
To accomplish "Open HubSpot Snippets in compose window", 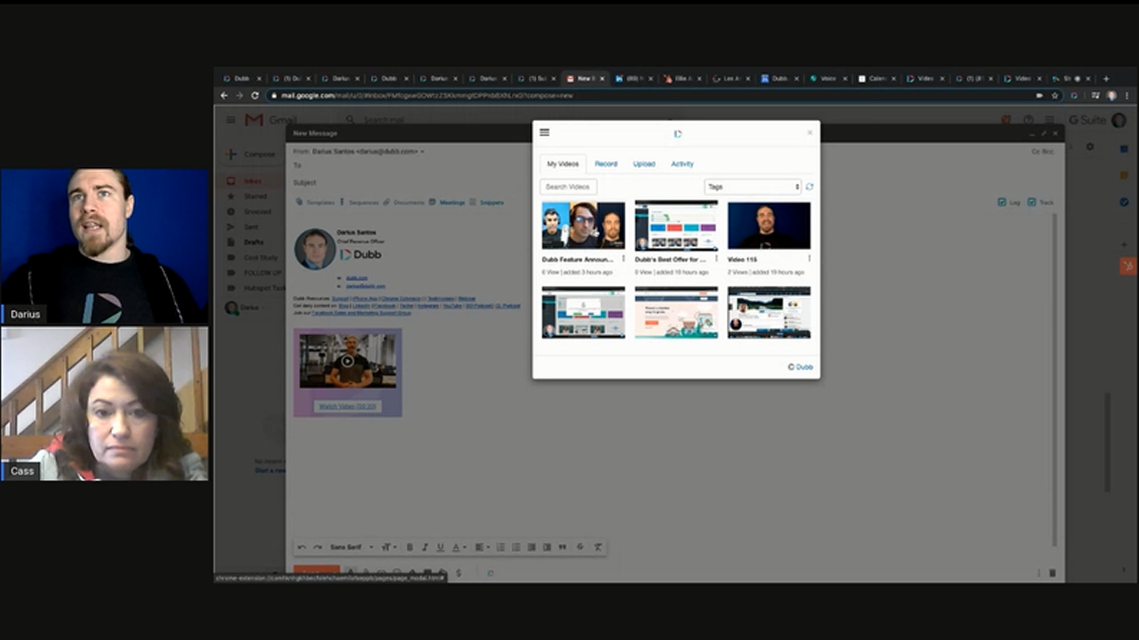I will point(487,203).
